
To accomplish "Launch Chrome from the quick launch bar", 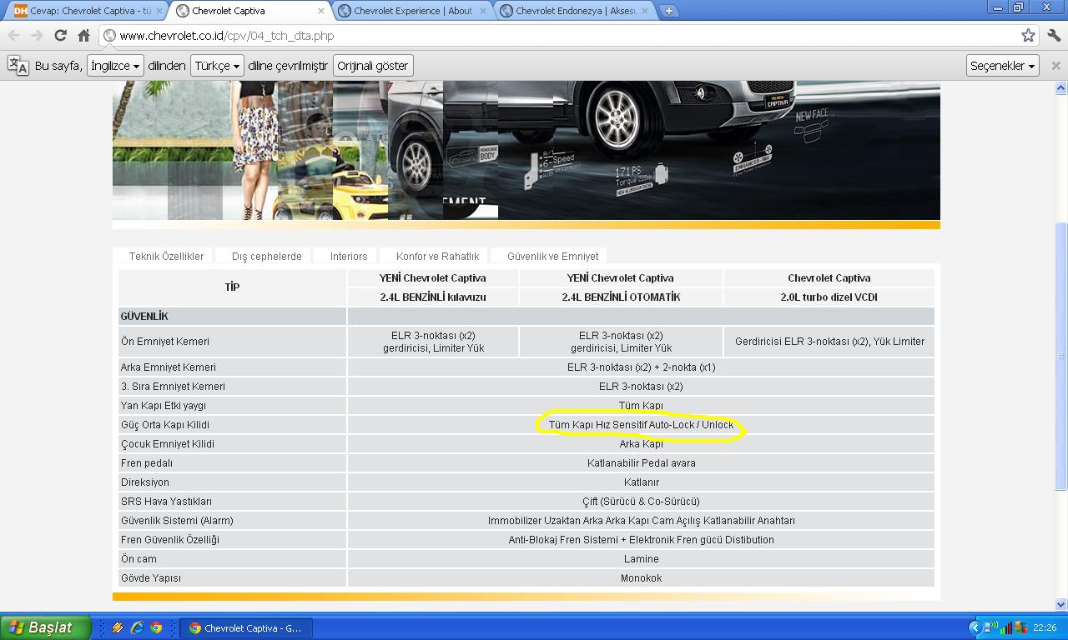I will (156, 627).
